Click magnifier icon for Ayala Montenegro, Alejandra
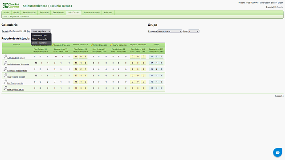This screenshot has height=160, width=285. click(5, 63)
